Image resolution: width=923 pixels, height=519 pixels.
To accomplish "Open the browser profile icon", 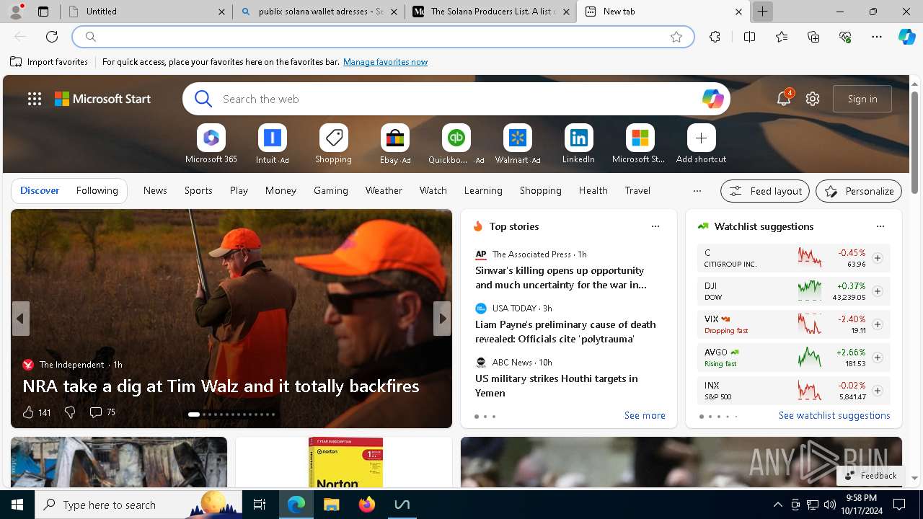I will tap(16, 12).
